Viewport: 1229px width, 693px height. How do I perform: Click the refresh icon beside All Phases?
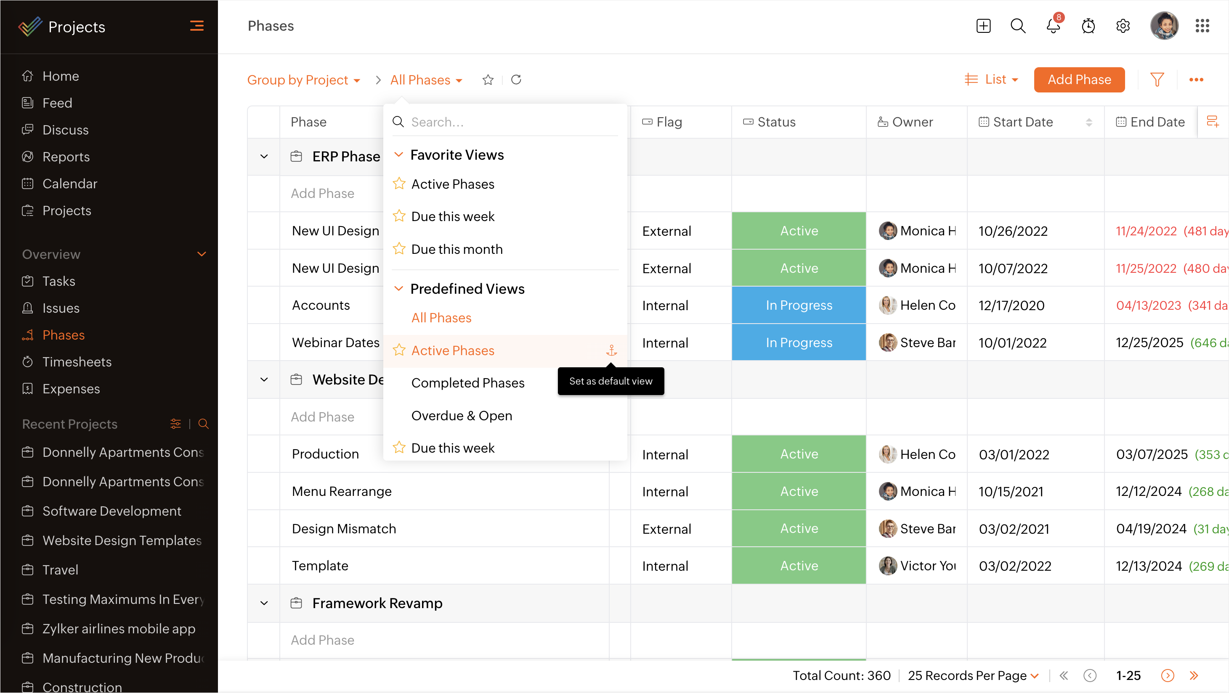pos(516,79)
